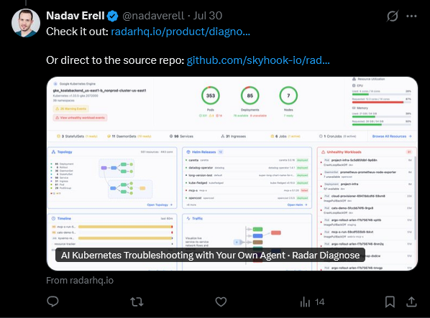Click the blue verified badge
The height and width of the screenshot is (318, 430).
pyautogui.click(x=112, y=16)
